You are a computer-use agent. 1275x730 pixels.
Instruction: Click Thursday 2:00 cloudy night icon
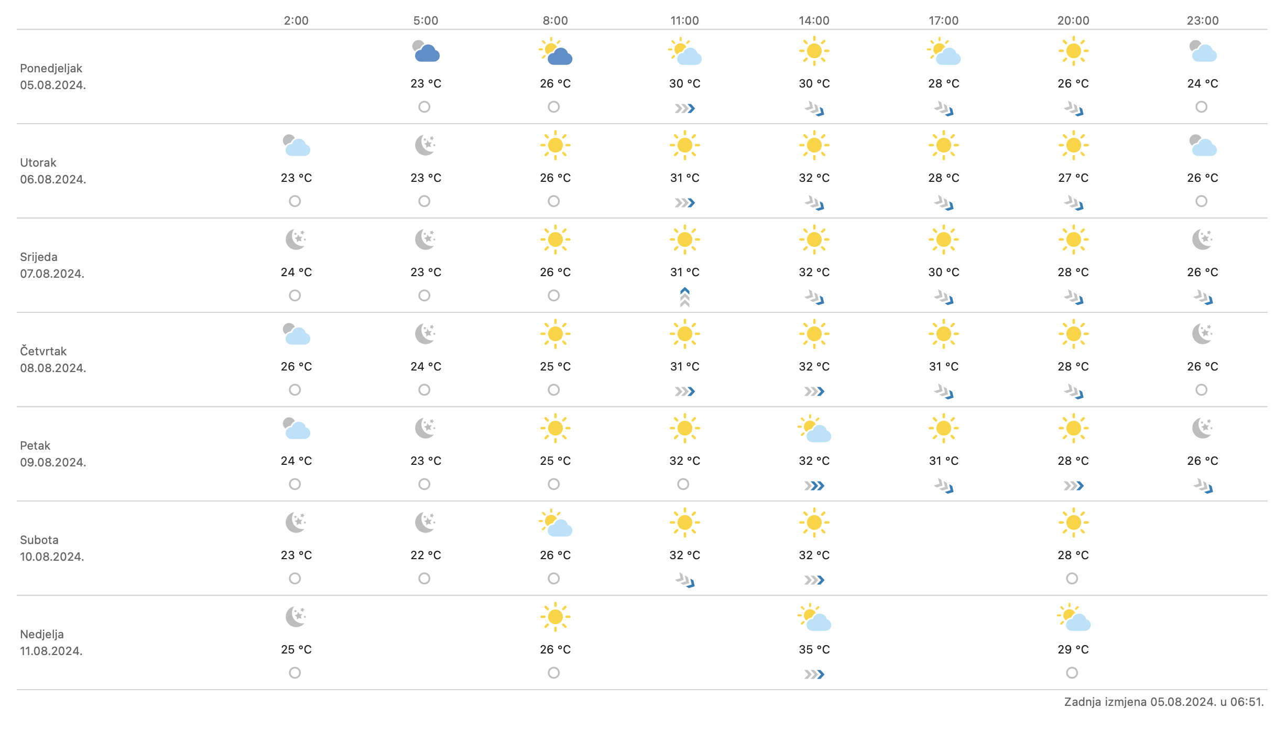point(296,334)
